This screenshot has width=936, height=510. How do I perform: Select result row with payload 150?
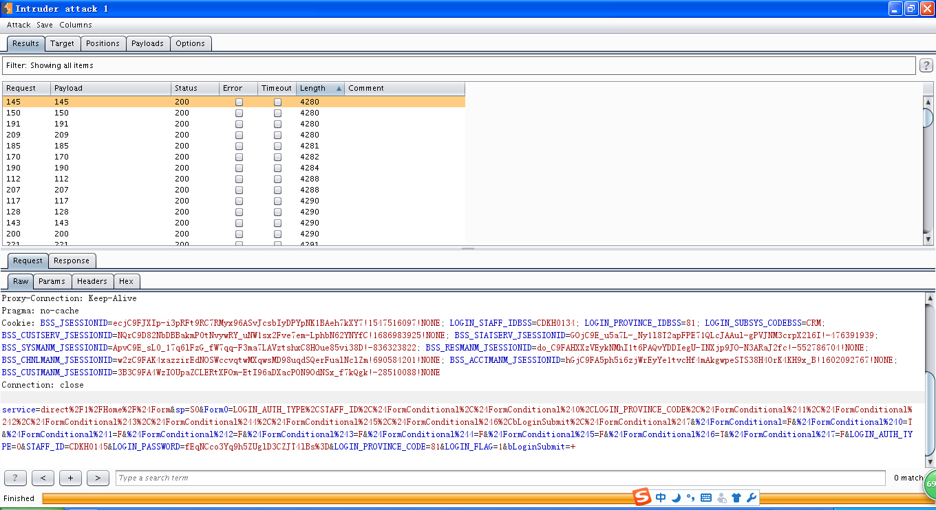(x=234, y=113)
